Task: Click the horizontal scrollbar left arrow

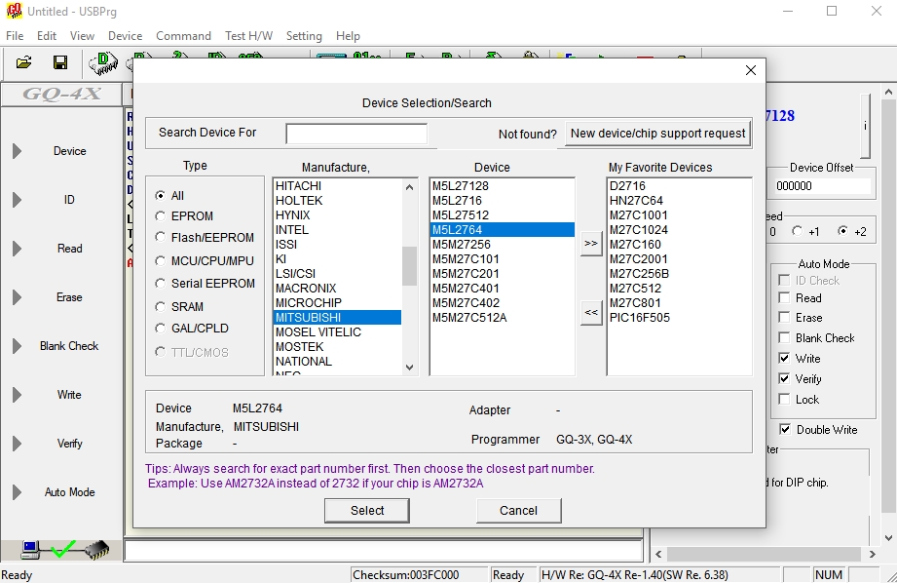Action: coord(658,554)
